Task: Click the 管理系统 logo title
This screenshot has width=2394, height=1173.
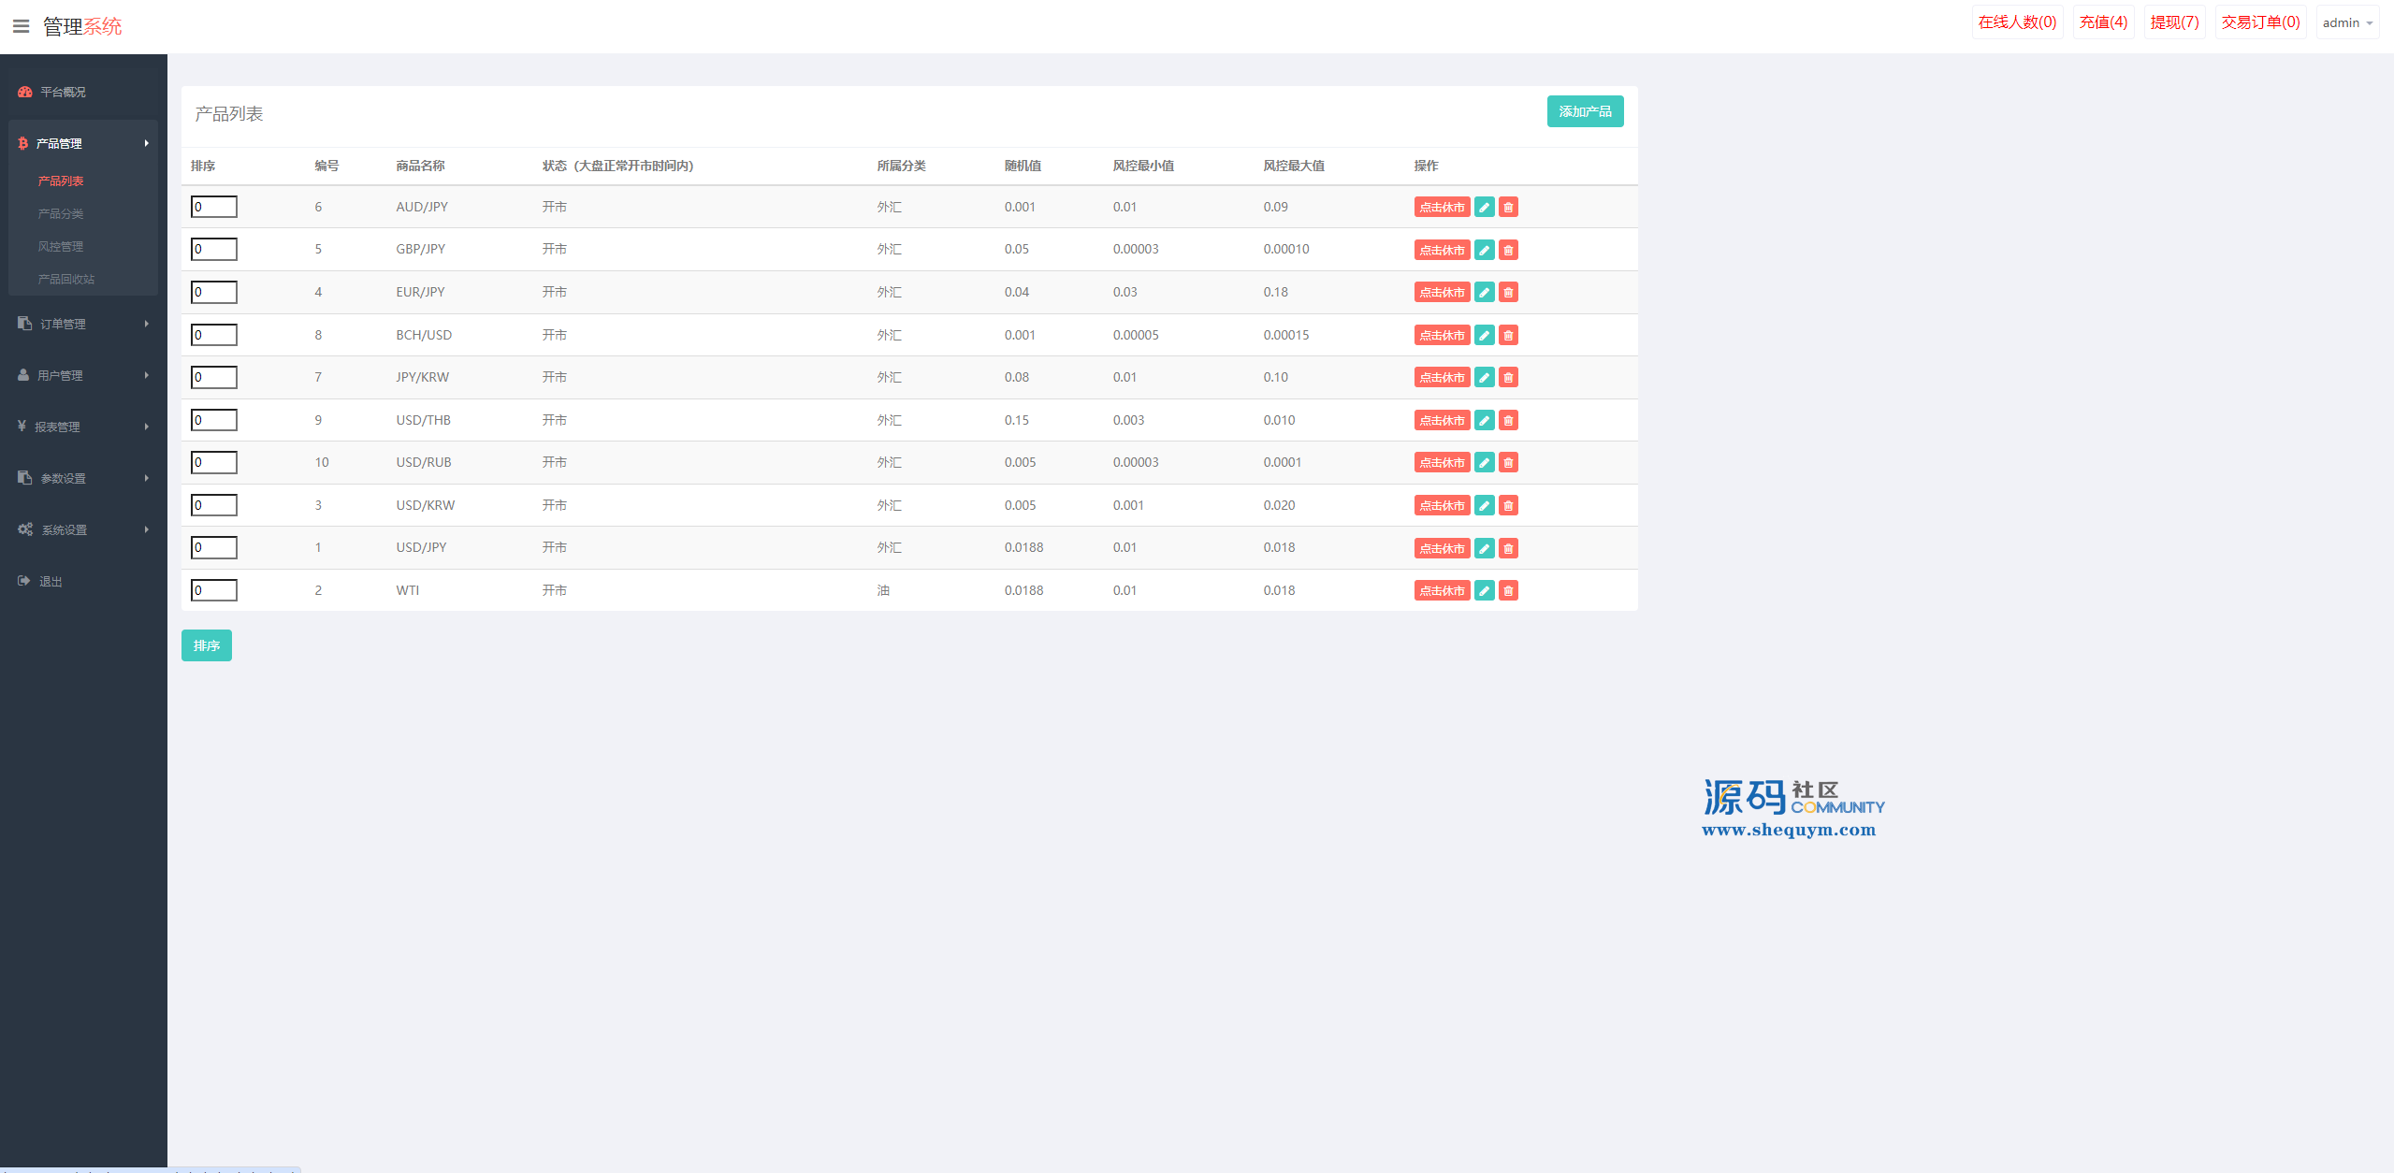Action: pos(82,26)
